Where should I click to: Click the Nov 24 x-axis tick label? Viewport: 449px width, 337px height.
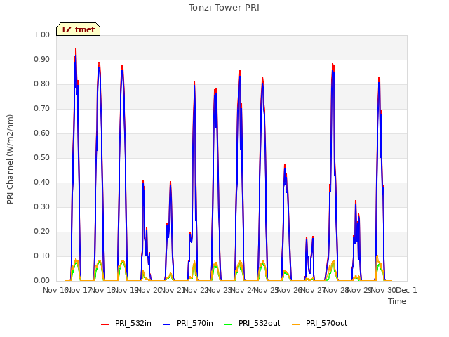click(243, 290)
